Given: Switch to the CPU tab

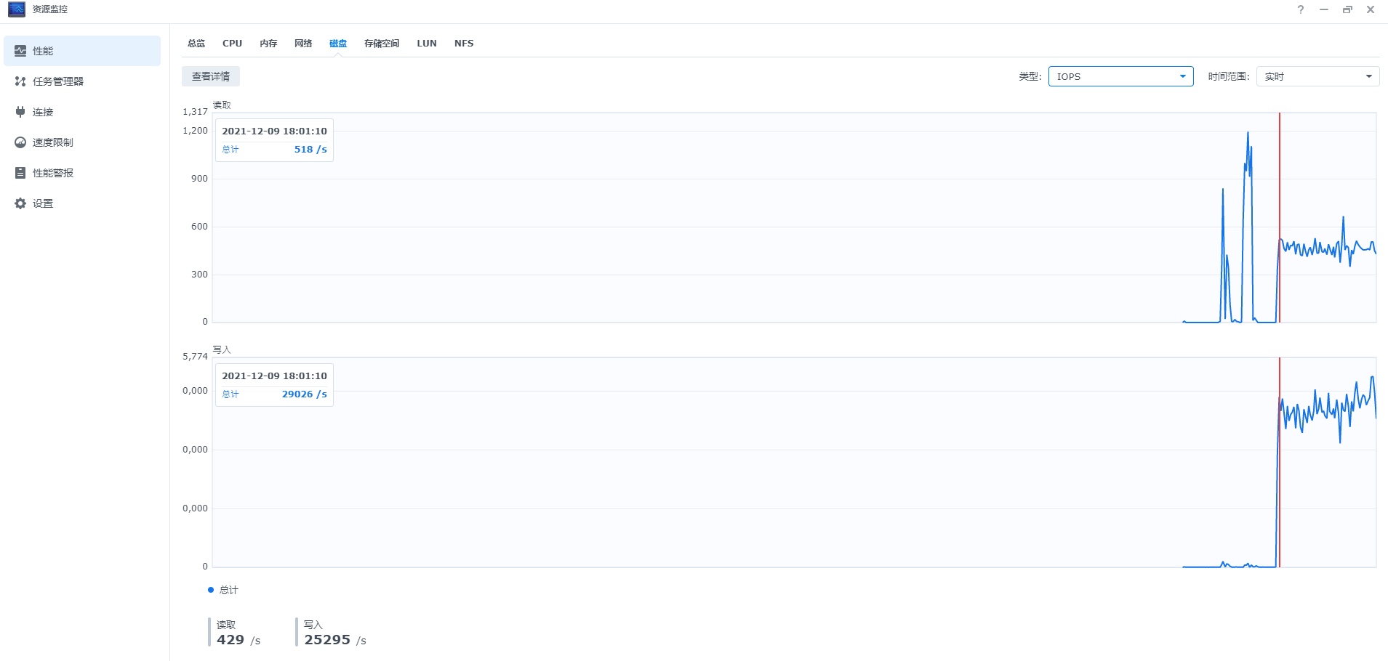Looking at the screenshot, I should coord(232,44).
